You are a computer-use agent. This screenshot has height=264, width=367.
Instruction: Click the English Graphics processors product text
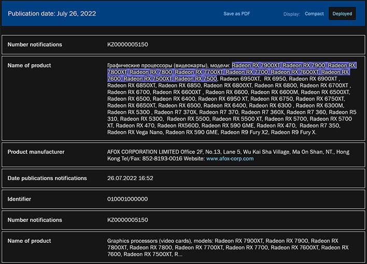228,247
